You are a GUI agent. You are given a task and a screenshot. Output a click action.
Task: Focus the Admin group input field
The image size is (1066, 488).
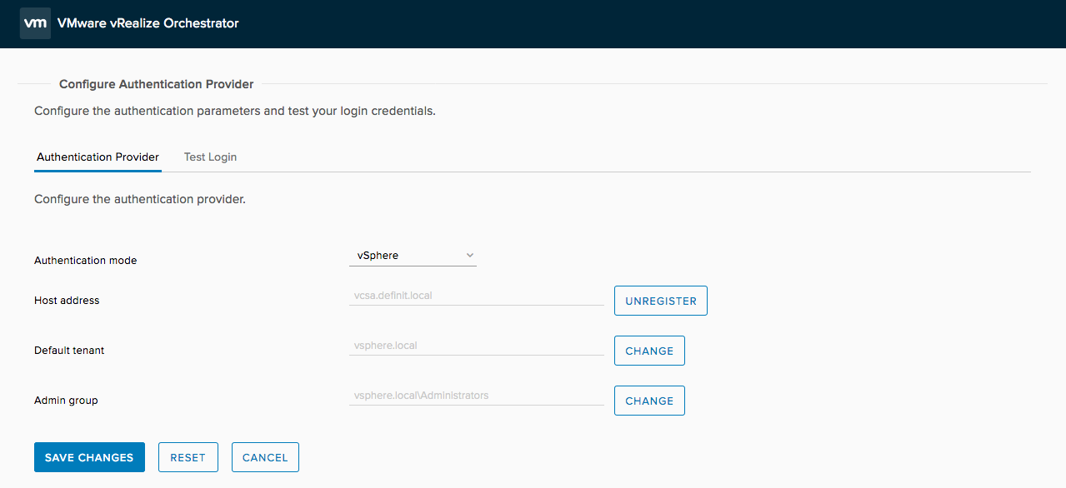point(477,396)
